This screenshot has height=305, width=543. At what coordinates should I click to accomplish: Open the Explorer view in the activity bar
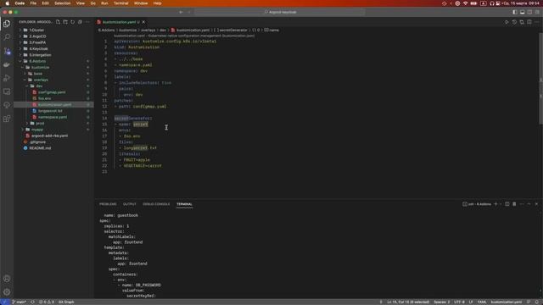(7, 24)
